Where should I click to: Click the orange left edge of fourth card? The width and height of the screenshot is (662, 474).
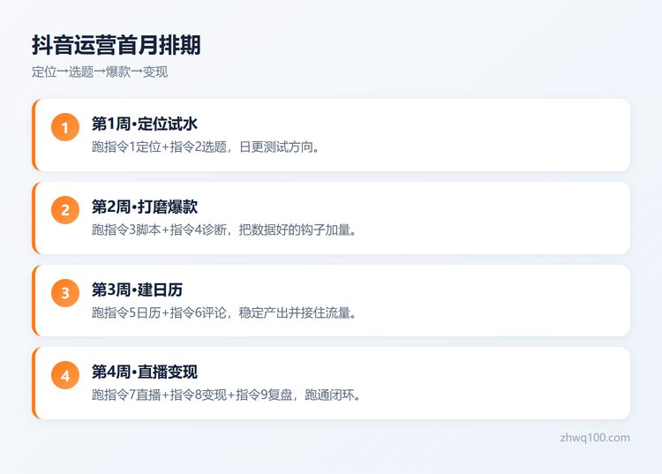(x=34, y=383)
